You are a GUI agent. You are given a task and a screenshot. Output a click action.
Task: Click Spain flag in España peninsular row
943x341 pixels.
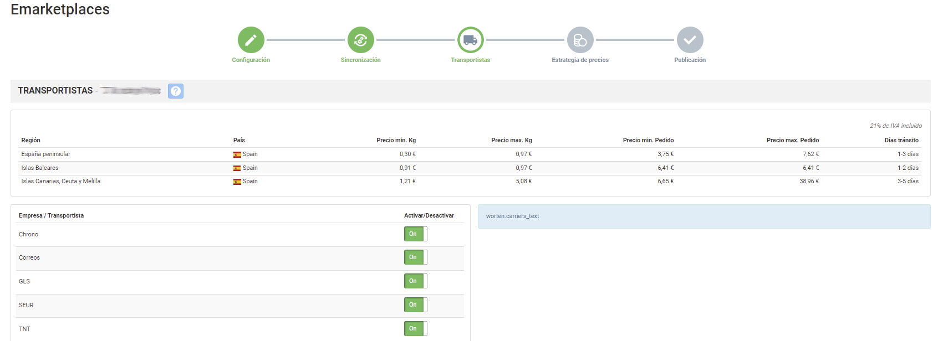click(x=237, y=154)
